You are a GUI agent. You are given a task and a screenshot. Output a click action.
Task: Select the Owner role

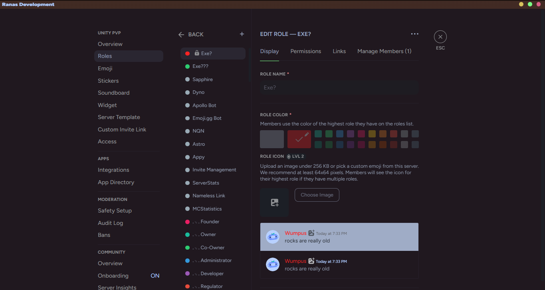pos(213,234)
